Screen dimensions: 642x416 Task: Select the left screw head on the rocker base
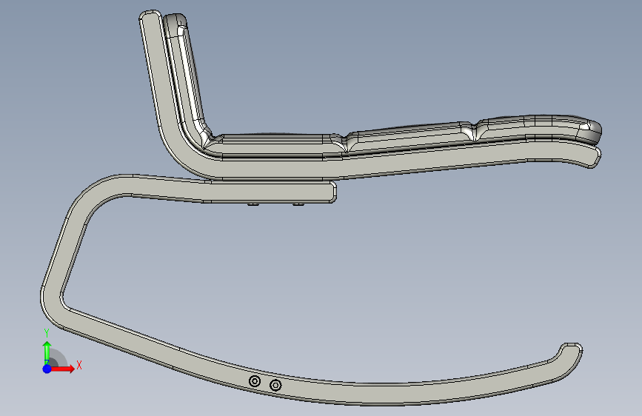click(x=255, y=381)
